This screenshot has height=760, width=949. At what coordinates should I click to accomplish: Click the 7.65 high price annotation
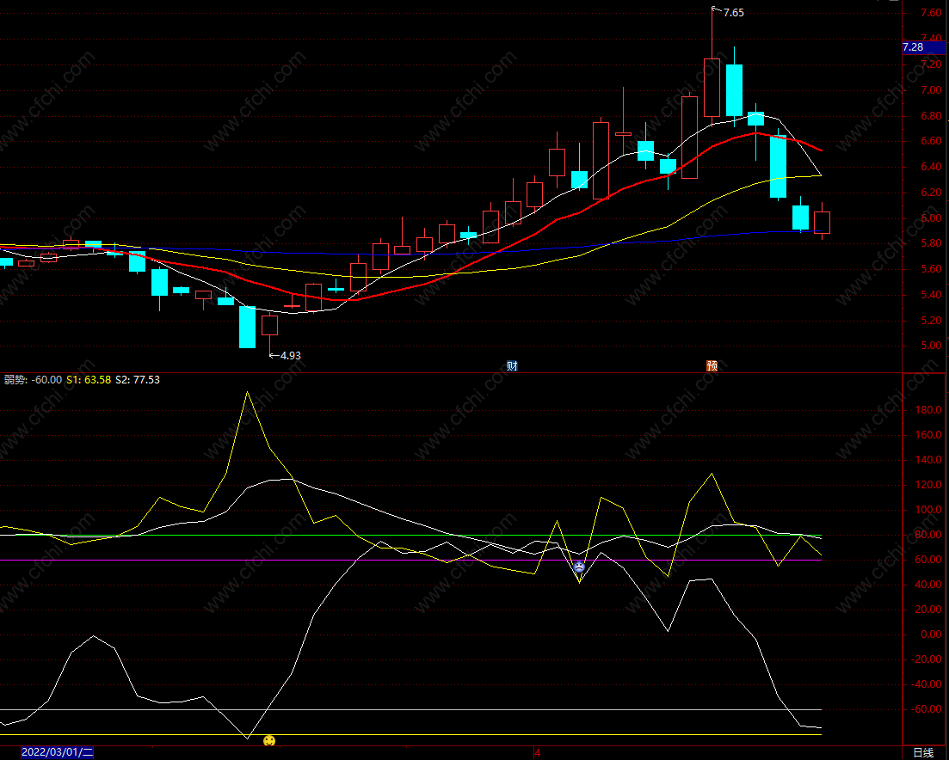(x=734, y=13)
